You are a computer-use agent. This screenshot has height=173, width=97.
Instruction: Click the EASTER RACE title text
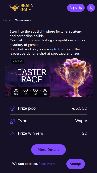coord(32,76)
